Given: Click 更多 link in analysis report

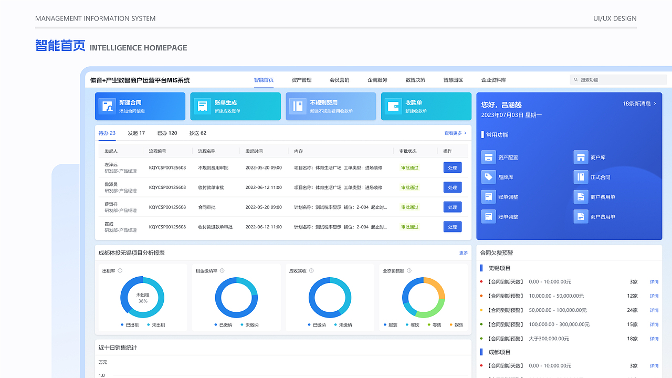Looking at the screenshot, I should coord(464,253).
